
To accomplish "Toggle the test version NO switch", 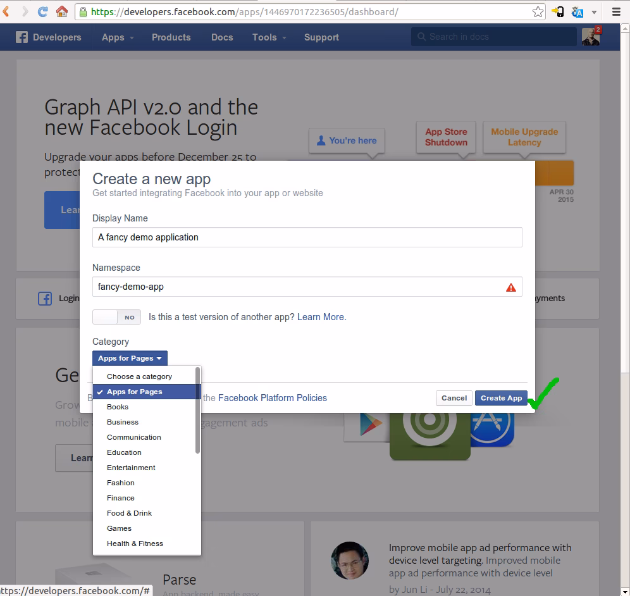I will (116, 317).
